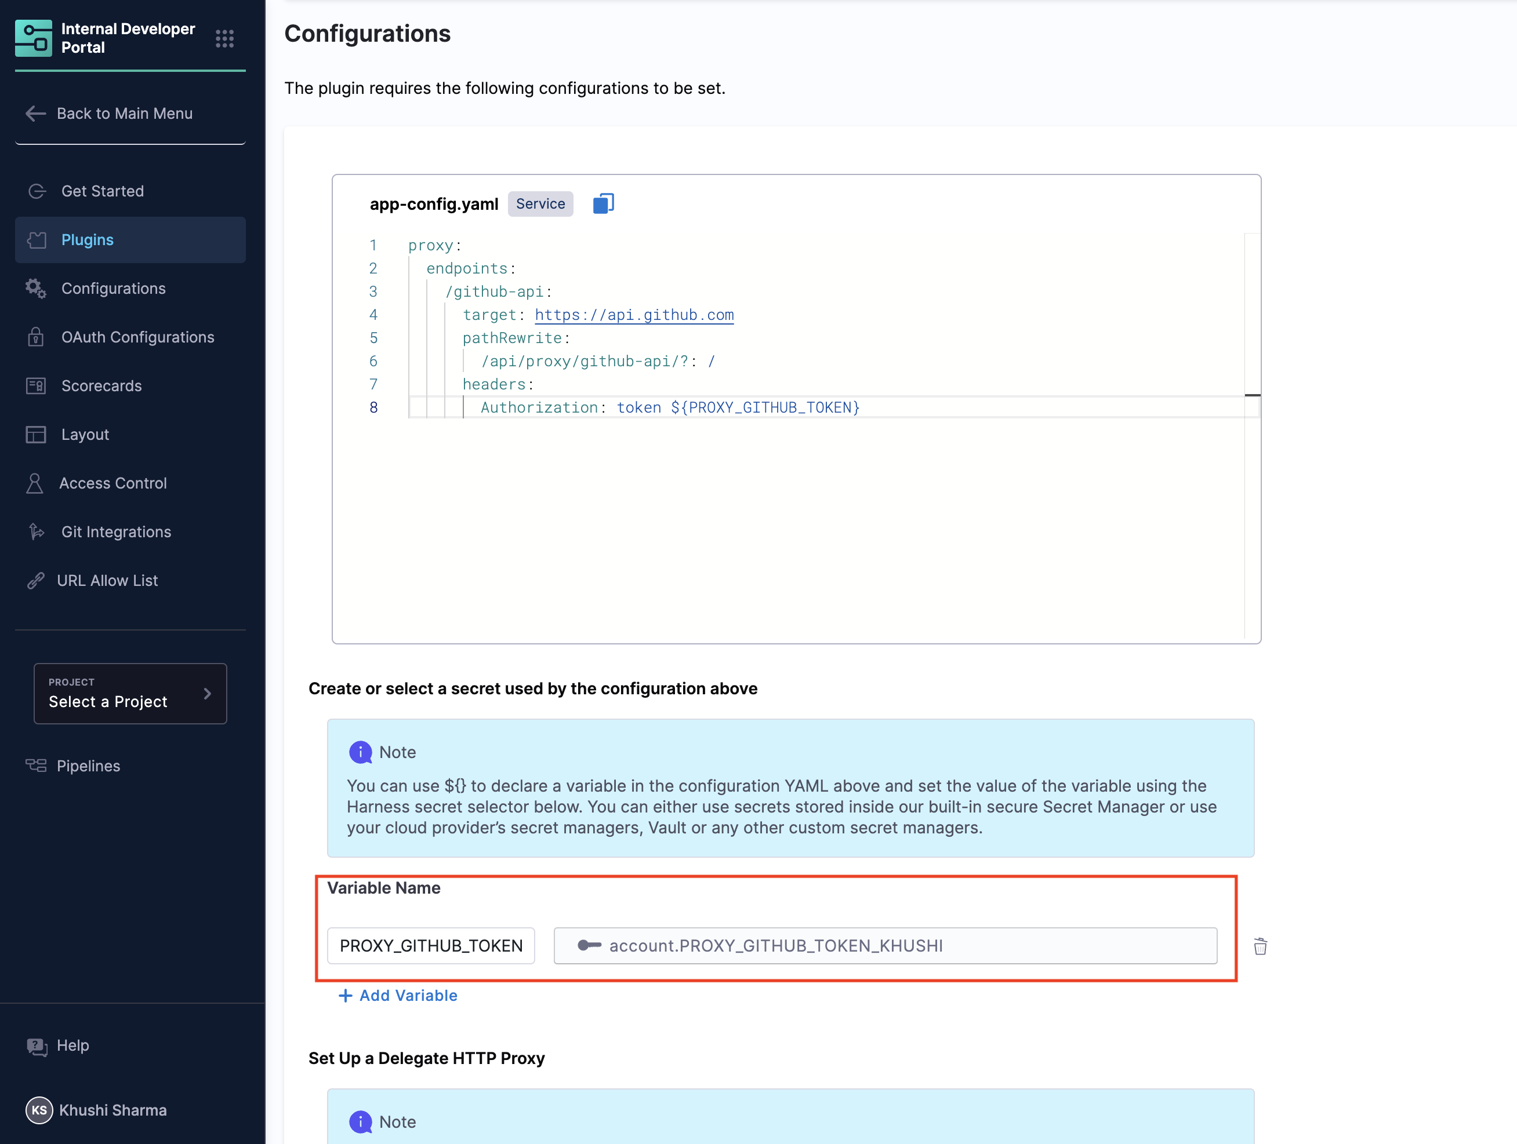1517x1144 pixels.
Task: Open the module switcher grid icon
Action: [x=224, y=38]
